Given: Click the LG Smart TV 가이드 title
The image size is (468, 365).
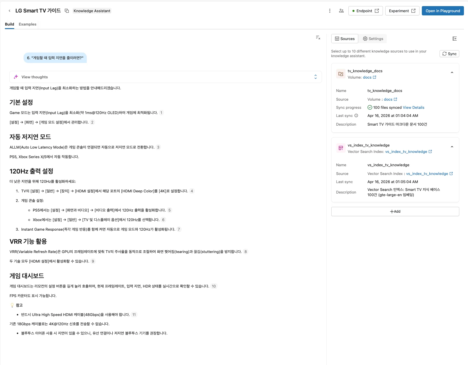Looking at the screenshot, I should pos(38,11).
